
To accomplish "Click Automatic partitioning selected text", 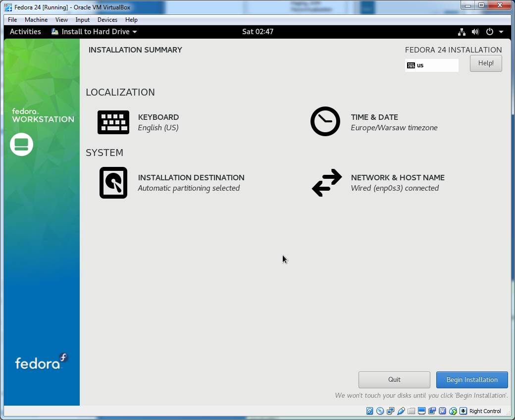I will tap(189, 188).
